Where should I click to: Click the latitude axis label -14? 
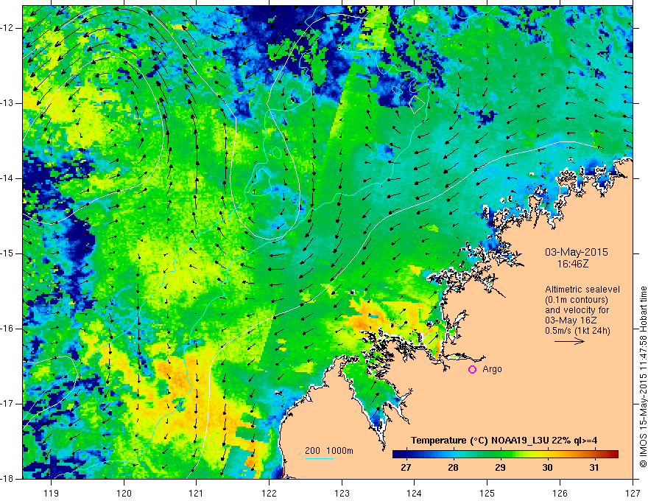[x=7, y=178]
